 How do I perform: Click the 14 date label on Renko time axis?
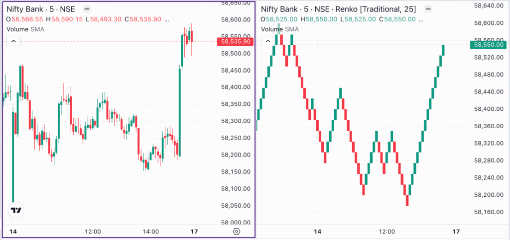318,232
